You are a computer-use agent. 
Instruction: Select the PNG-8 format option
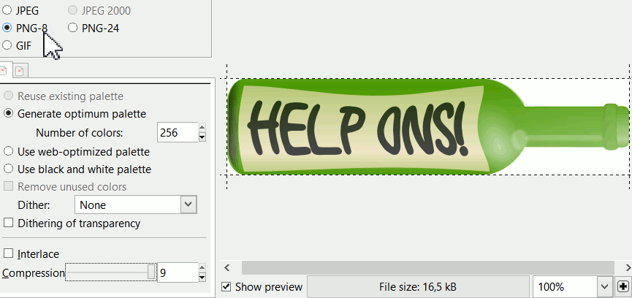point(7,28)
